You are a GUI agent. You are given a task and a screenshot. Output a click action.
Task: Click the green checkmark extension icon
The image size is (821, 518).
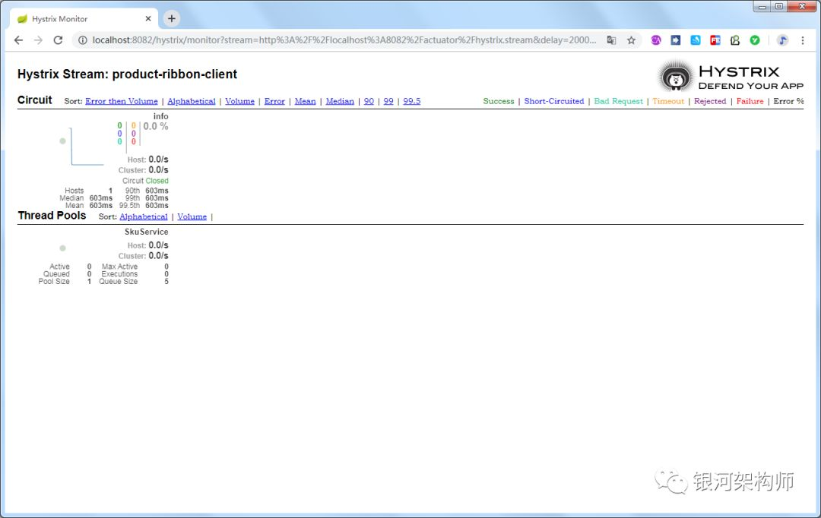pos(755,40)
